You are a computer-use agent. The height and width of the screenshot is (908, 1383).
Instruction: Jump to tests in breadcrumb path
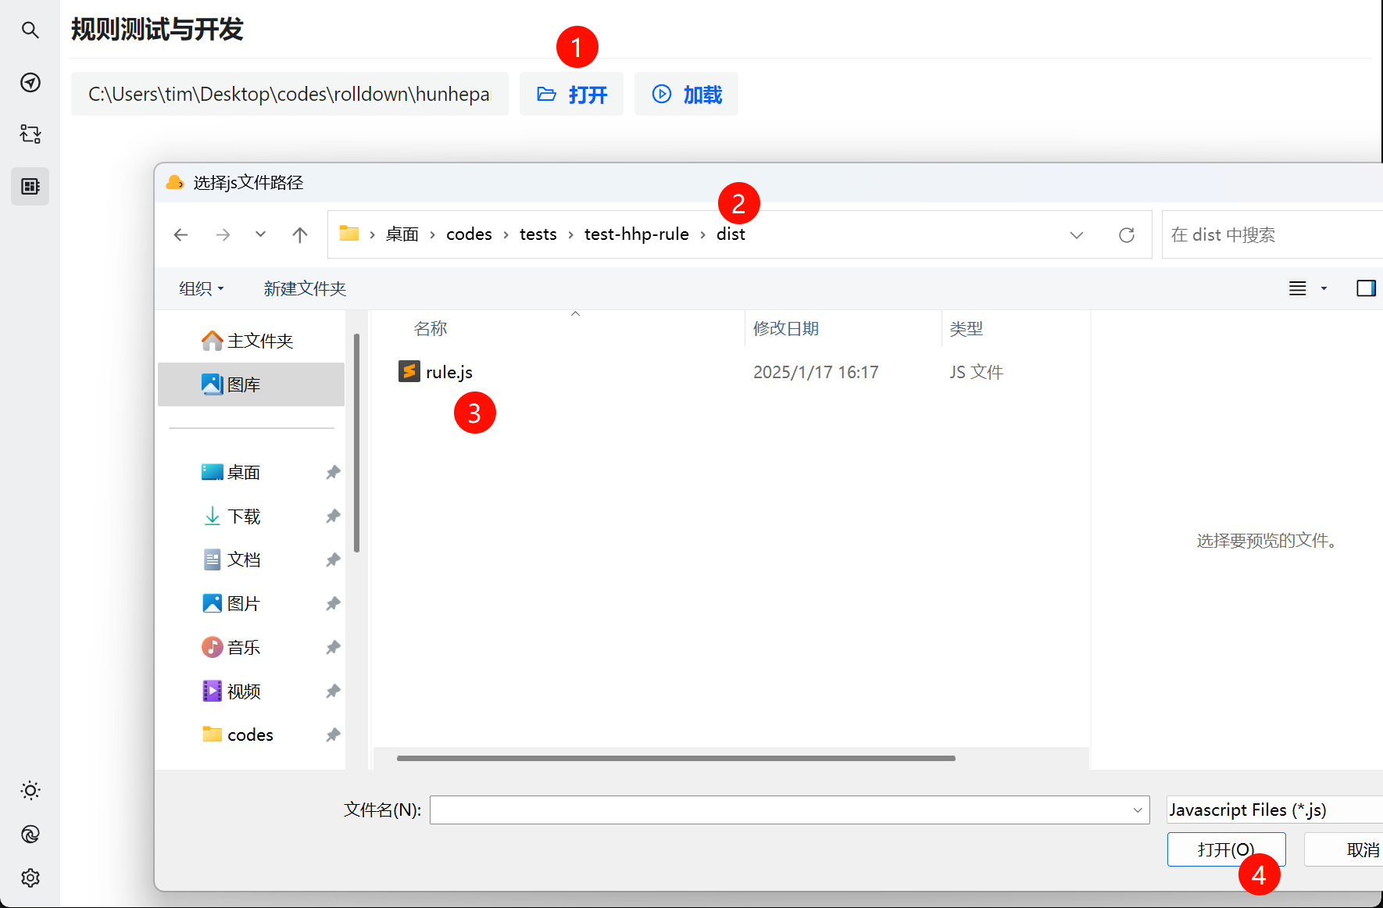pos(538,234)
